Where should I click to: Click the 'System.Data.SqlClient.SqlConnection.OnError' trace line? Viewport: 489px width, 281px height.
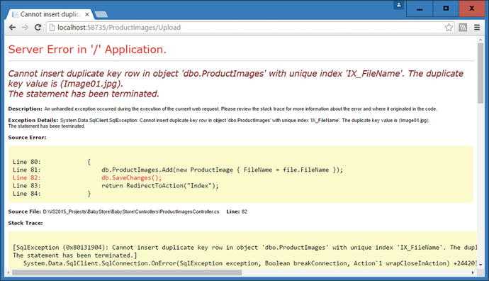tap(250, 263)
